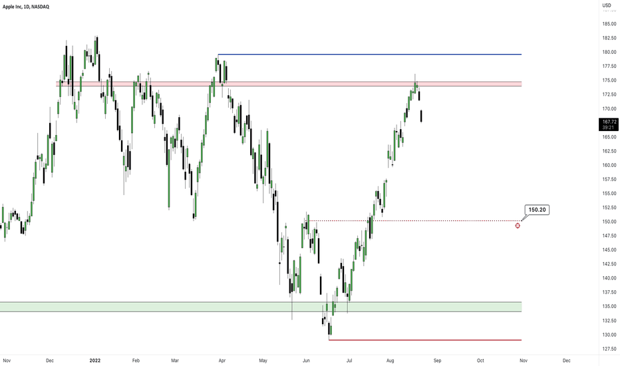Viewport: 620px width, 366px height.
Task: Click the current price tag 167.72
Action: tap(609, 124)
